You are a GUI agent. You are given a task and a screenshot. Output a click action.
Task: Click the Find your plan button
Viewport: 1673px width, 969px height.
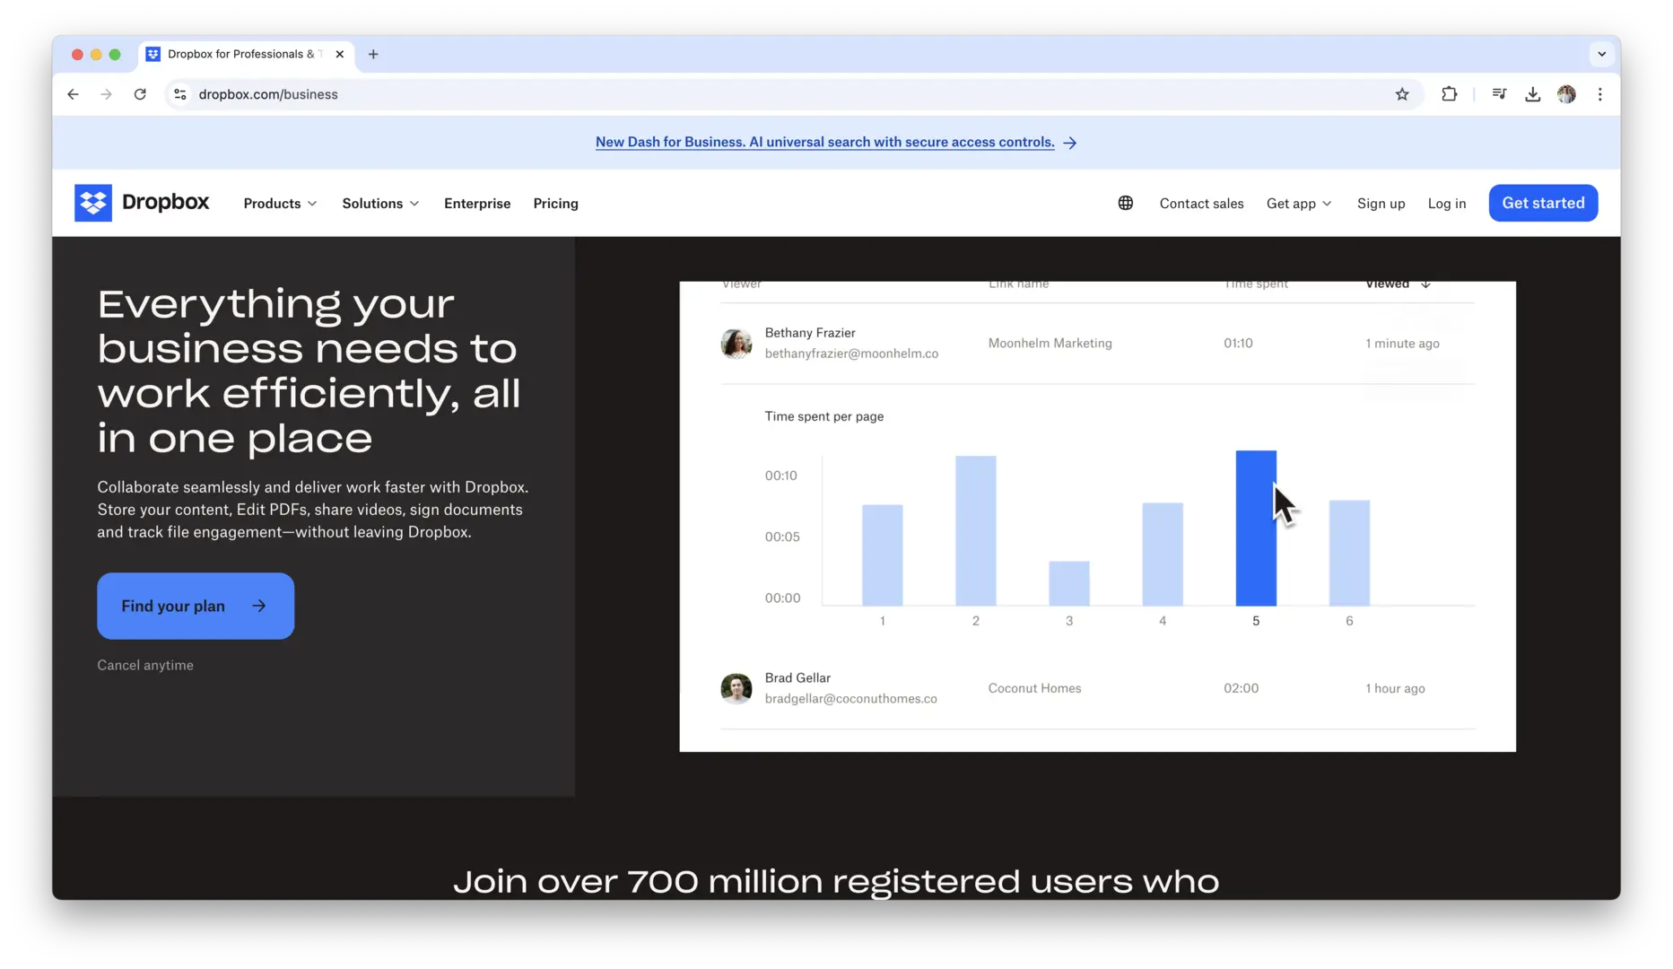[196, 606]
